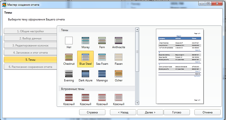Select the Нет (no theme) icon
Image resolution: width=226 pixels, height=120 pixels.
tap(69, 40)
